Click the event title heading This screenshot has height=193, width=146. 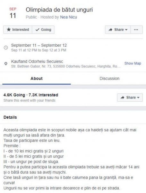[59, 10]
